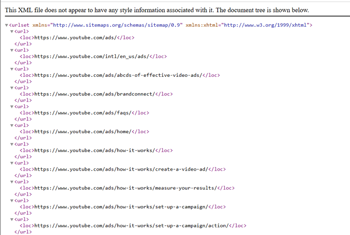Click loc text ending ads/faqs/
This screenshot has height=235, width=350.
(83, 113)
